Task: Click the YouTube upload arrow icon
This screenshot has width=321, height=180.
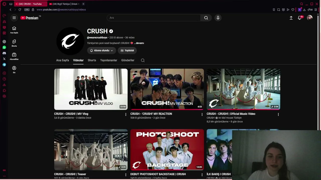Action: 291,18
